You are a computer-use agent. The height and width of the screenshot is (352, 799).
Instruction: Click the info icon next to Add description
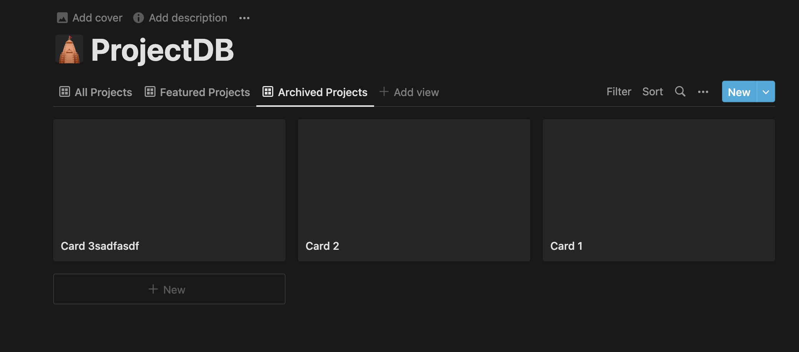click(x=138, y=18)
